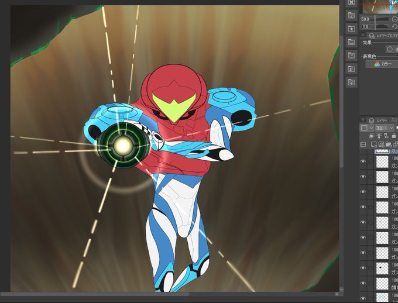Tick the checkbox beside the blue lines layer
This screenshot has width=398, height=303.
(370, 298)
